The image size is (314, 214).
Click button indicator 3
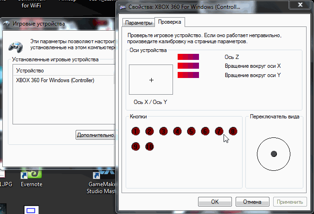tap(163, 131)
